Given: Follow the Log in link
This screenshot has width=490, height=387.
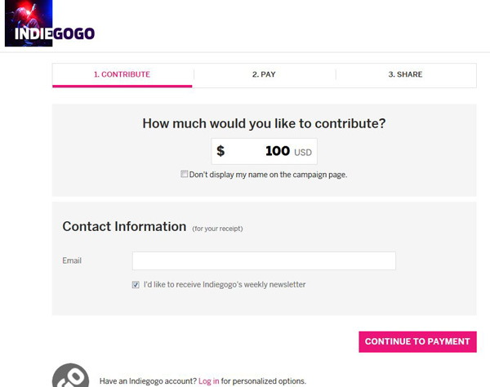Looking at the screenshot, I should point(209,381).
